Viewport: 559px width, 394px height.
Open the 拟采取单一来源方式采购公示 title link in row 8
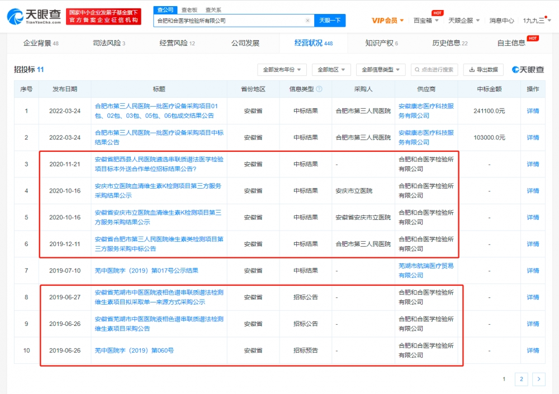click(159, 297)
